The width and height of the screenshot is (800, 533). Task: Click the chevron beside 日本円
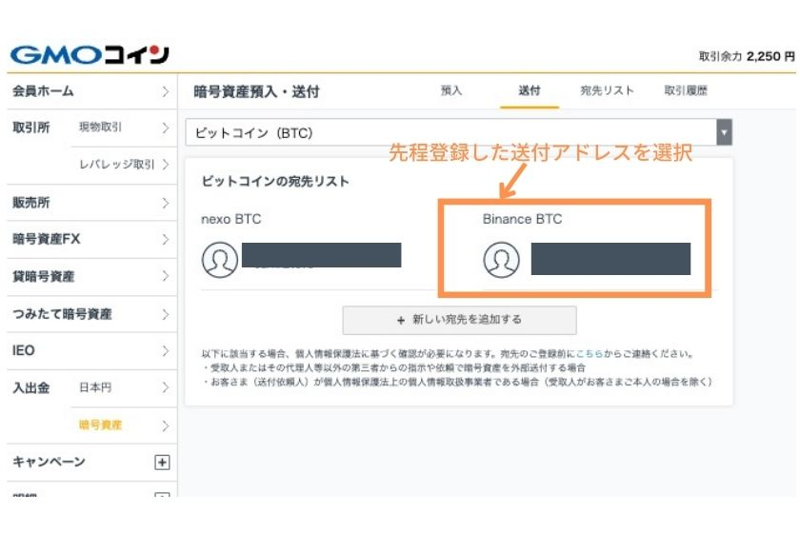pos(166,387)
